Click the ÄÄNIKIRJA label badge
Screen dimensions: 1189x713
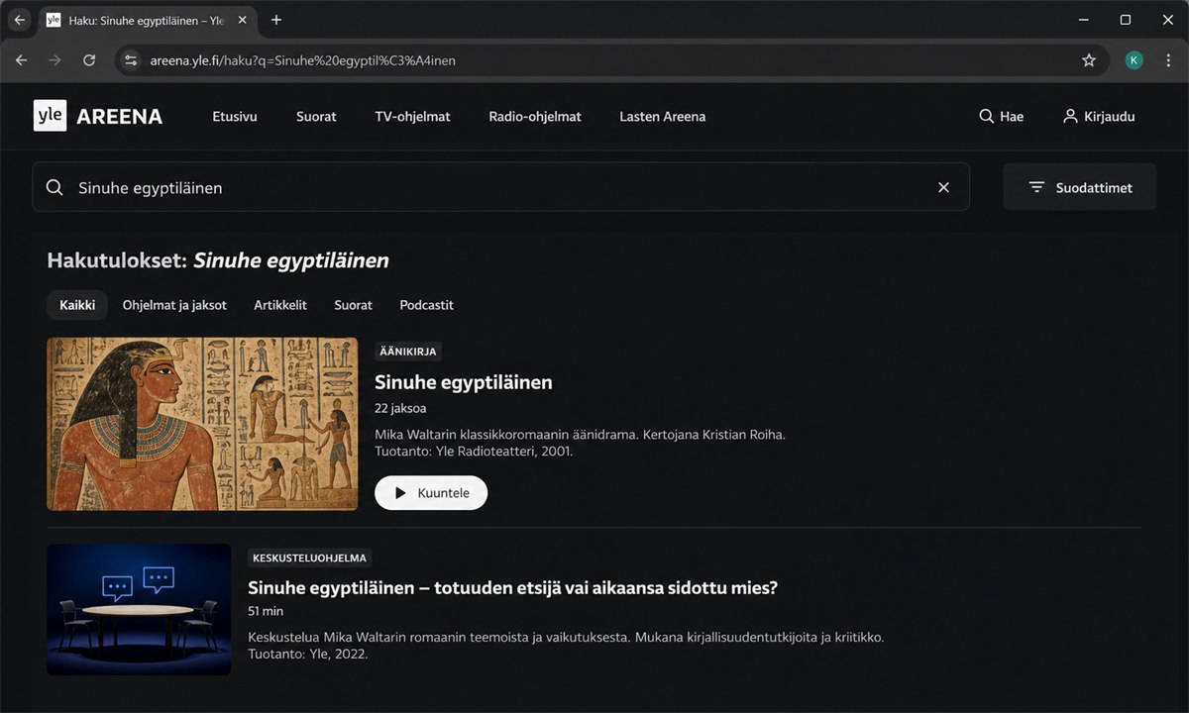click(x=408, y=352)
